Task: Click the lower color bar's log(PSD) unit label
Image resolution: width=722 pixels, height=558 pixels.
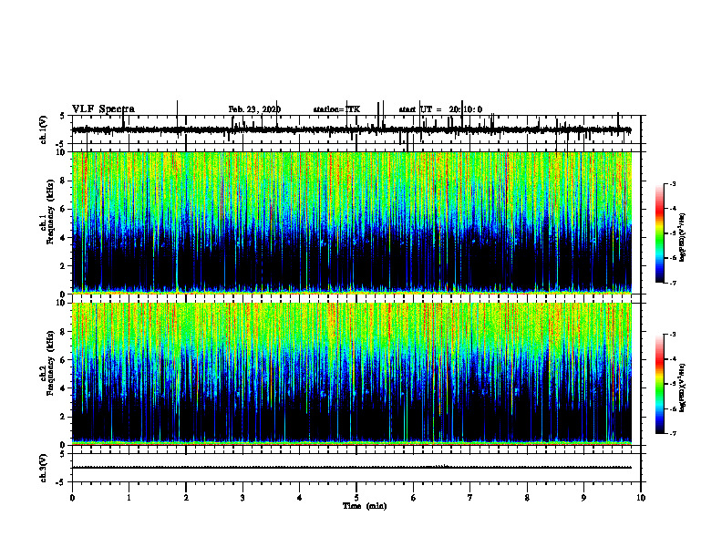Action: click(x=683, y=387)
